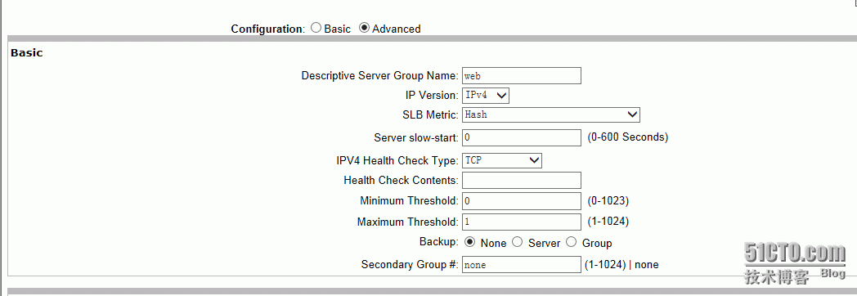Open the SLB Metric dropdown
Viewport: 857px width, 296px height.
tap(551, 114)
